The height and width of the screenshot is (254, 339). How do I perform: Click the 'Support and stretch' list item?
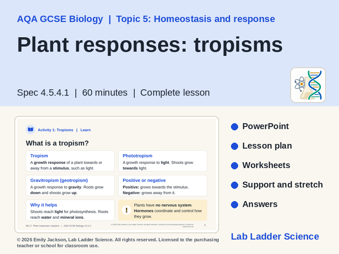click(x=283, y=185)
